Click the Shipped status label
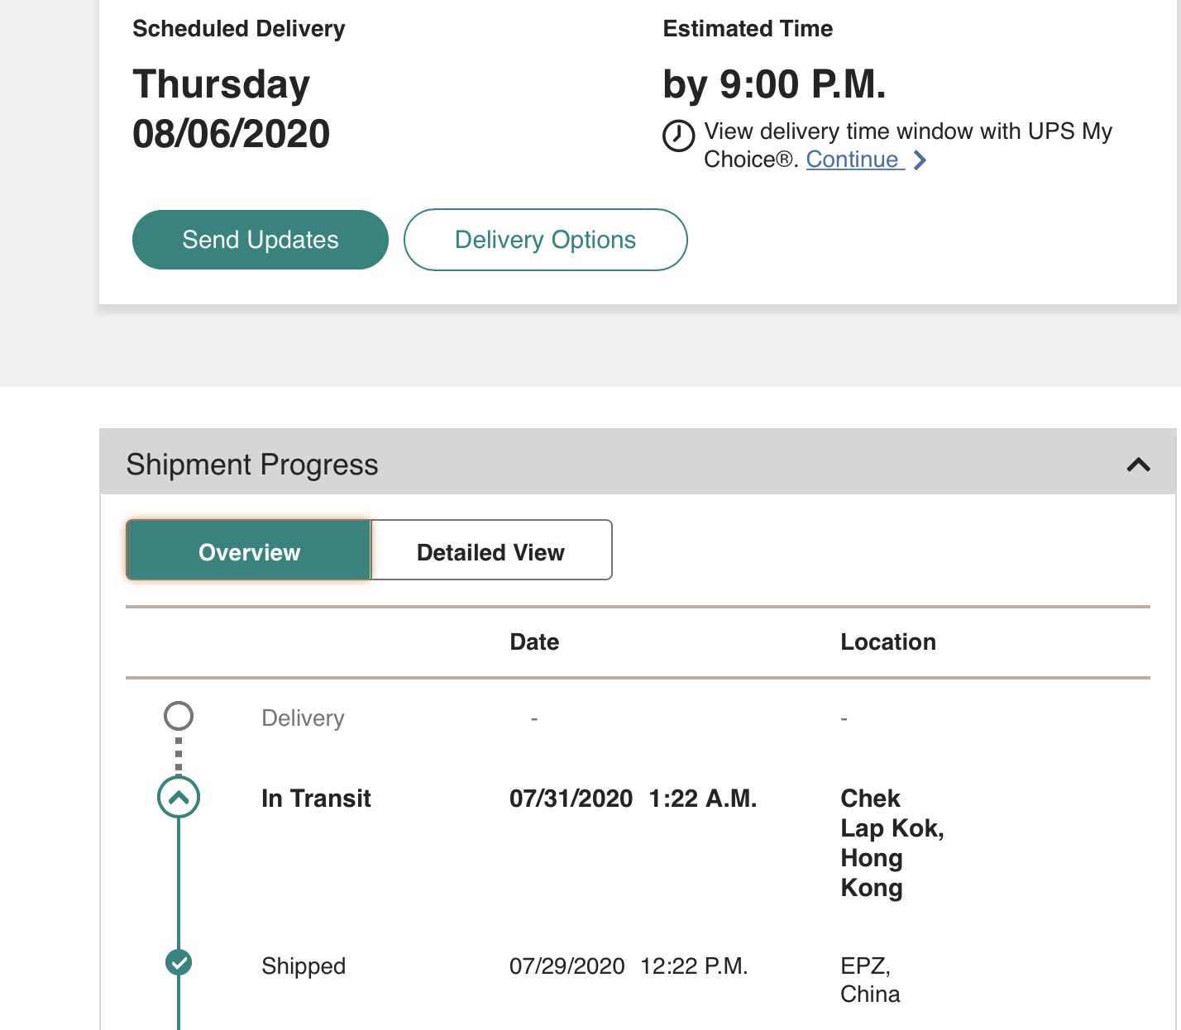This screenshot has width=1181, height=1030. click(x=304, y=966)
